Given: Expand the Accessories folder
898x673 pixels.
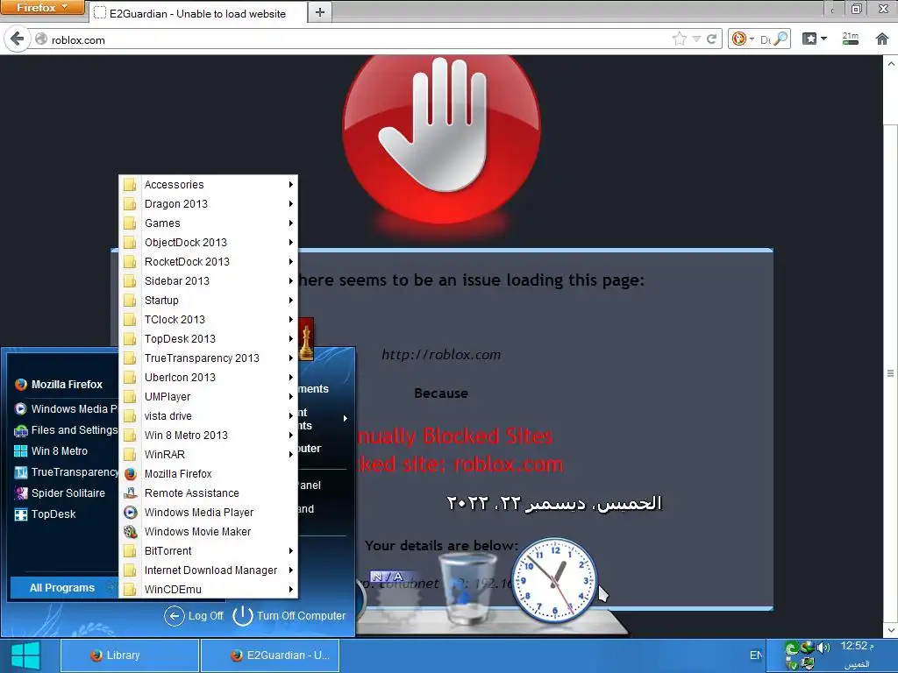Looking at the screenshot, I should [209, 185].
